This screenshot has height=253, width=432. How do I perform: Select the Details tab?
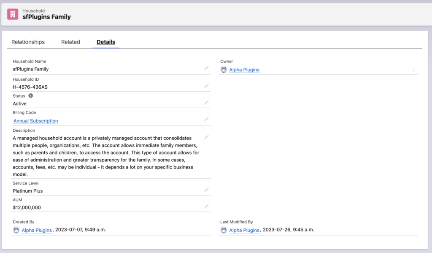coord(106,42)
